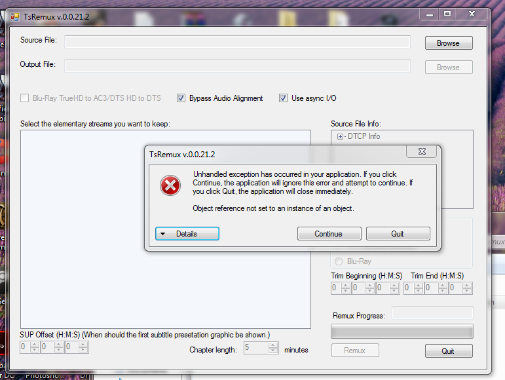Toggle Use async I/O checkbox
The width and height of the screenshot is (505, 380).
click(283, 98)
